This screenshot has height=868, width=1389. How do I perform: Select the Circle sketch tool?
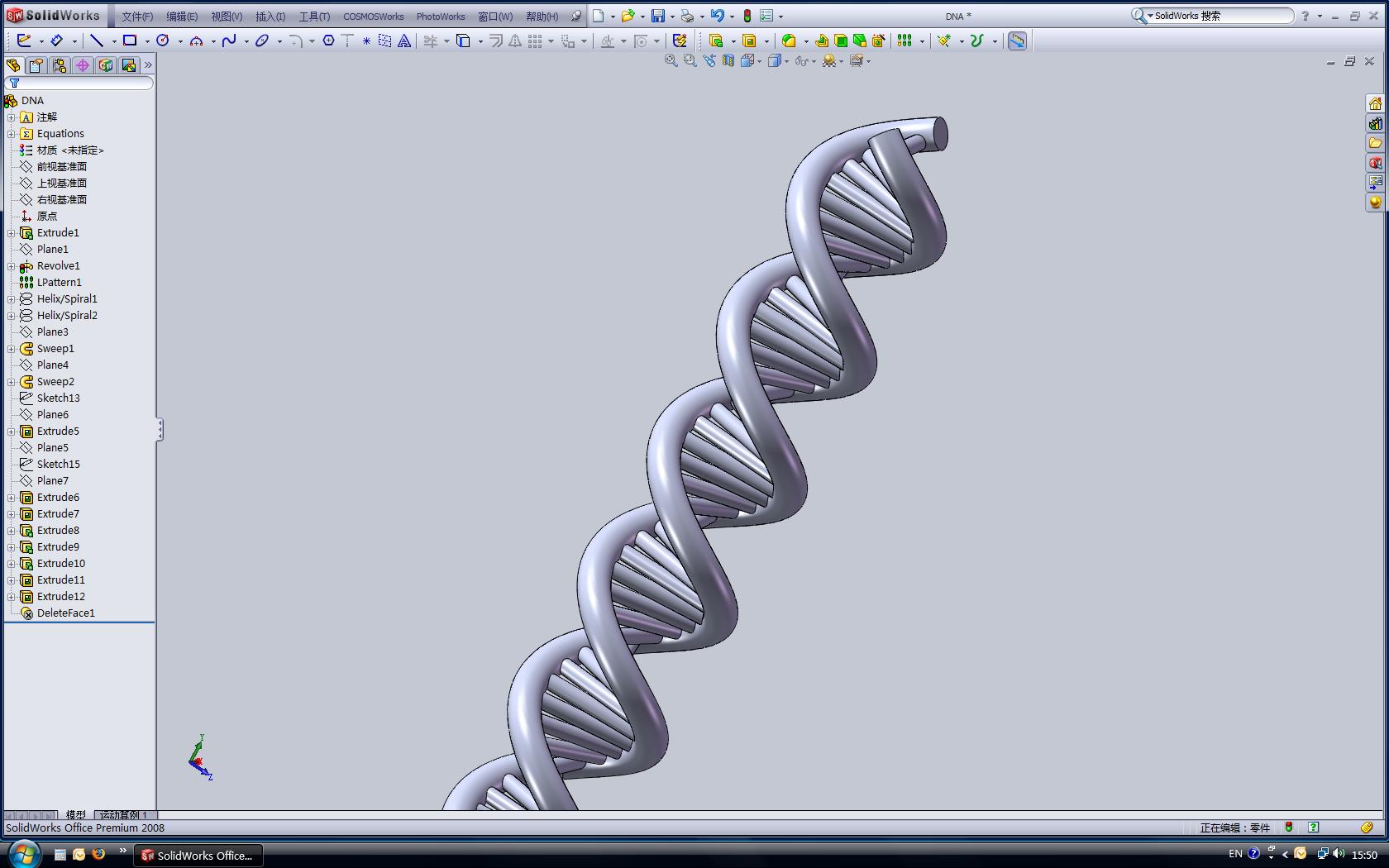162,41
